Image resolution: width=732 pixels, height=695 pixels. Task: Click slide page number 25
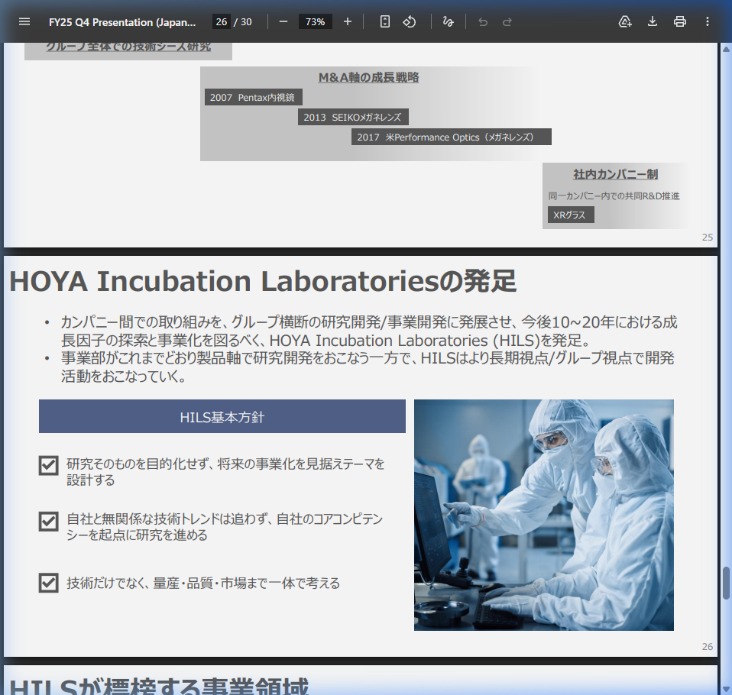pyautogui.click(x=708, y=237)
